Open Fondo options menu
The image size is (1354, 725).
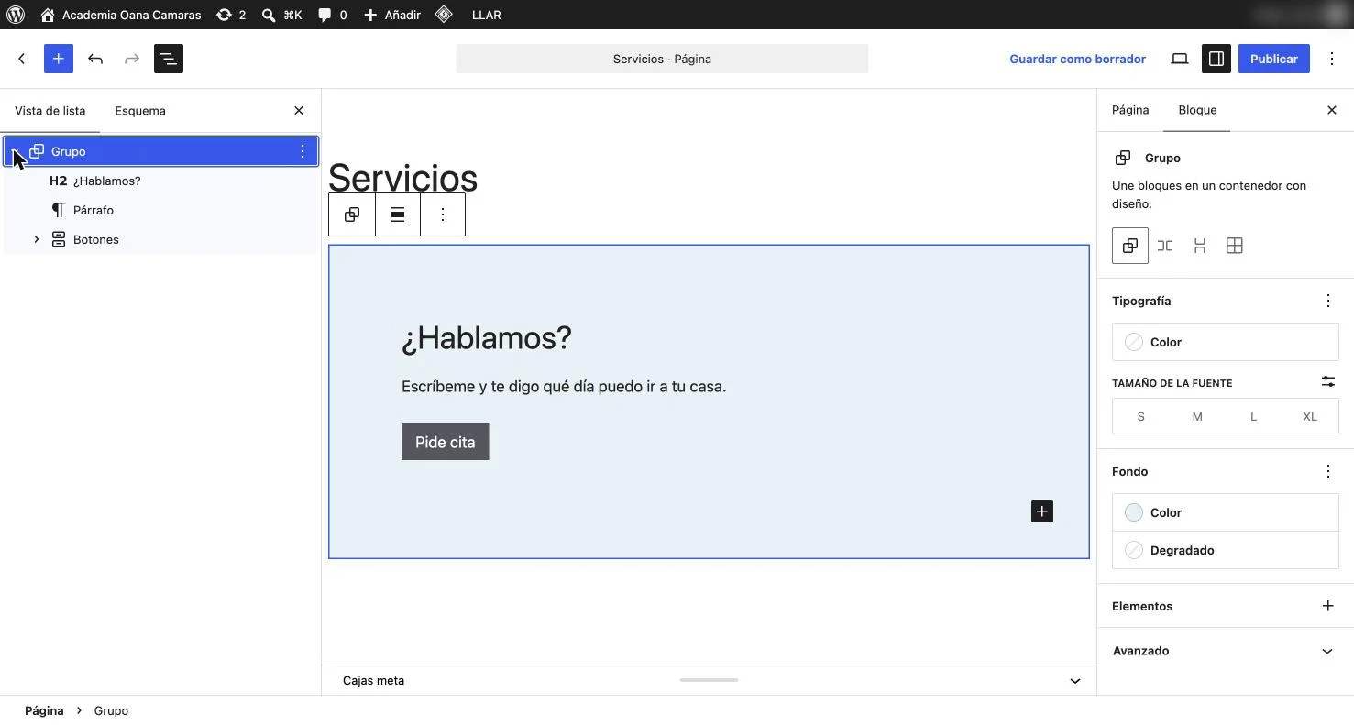1328,471
